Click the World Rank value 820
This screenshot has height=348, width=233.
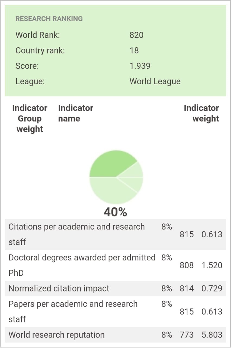tap(136, 35)
